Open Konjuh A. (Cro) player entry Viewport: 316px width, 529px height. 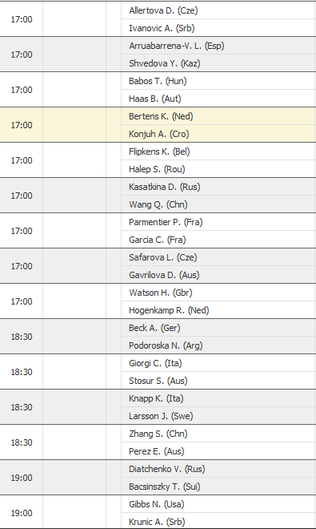[x=159, y=134]
